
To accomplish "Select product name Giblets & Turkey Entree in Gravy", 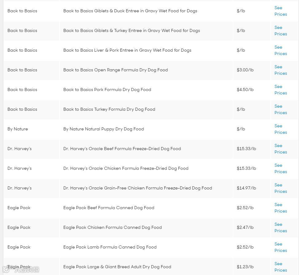I will 132,30.
